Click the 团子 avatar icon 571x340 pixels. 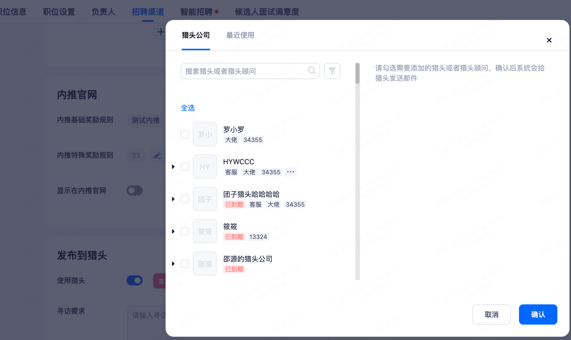[x=205, y=199]
